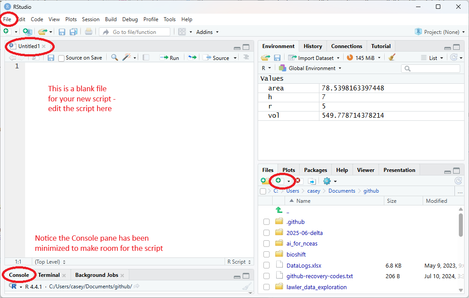Open the Import Dataset dropdown
This screenshot has height=298, width=469.
(x=314, y=58)
